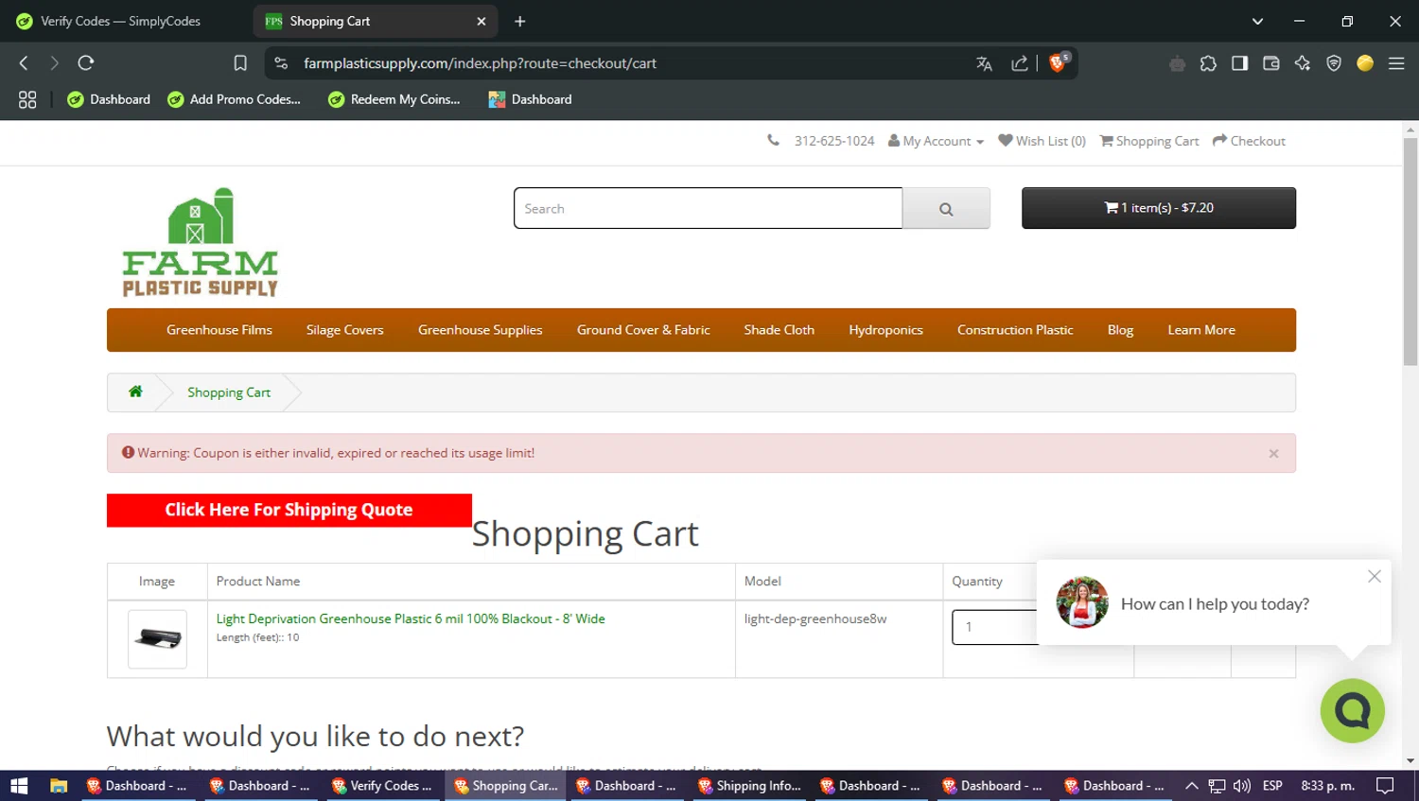Viewport: 1419px width, 801px height.
Task: Open the Brave Wallet icon
Action: pyautogui.click(x=1270, y=63)
